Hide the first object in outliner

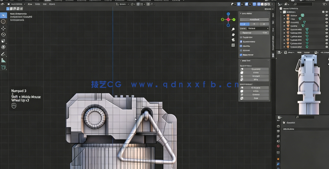(326, 15)
